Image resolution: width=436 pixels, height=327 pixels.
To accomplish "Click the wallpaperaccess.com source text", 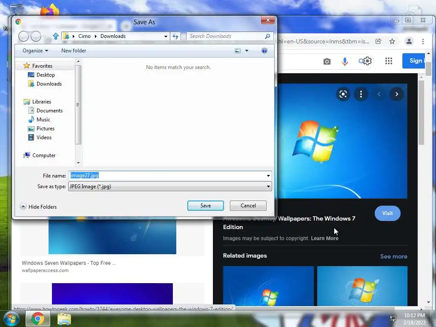I will click(x=45, y=270).
